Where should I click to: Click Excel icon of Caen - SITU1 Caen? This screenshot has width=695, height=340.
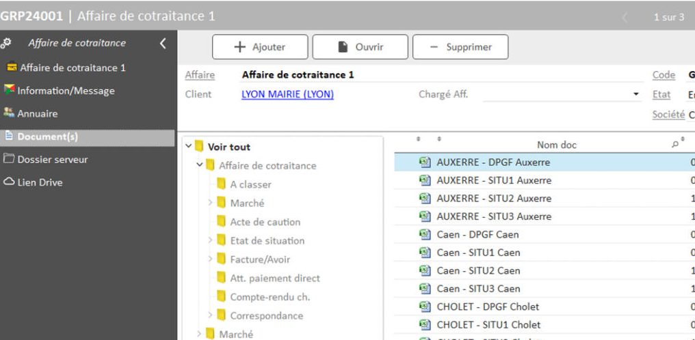click(425, 253)
